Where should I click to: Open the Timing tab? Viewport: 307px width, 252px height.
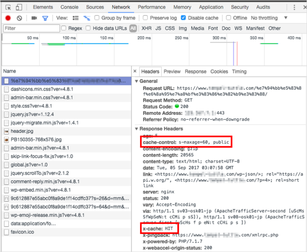click(239, 71)
